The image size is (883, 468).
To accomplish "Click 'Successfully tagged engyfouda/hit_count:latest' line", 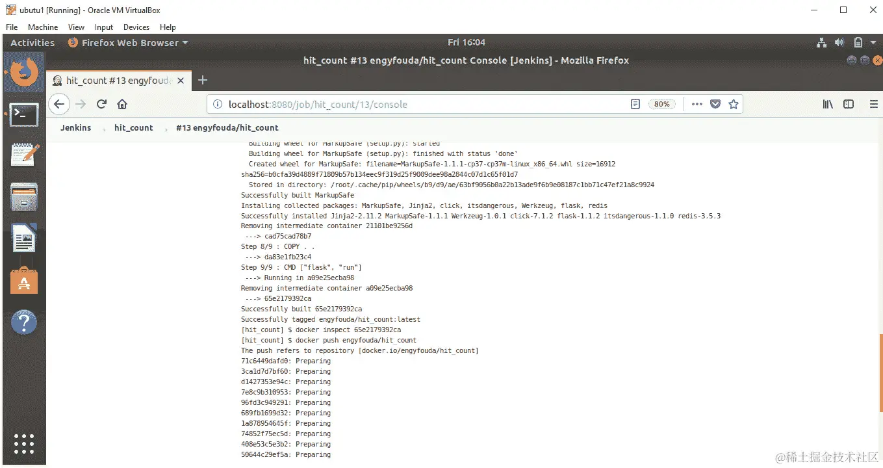I will (331, 320).
